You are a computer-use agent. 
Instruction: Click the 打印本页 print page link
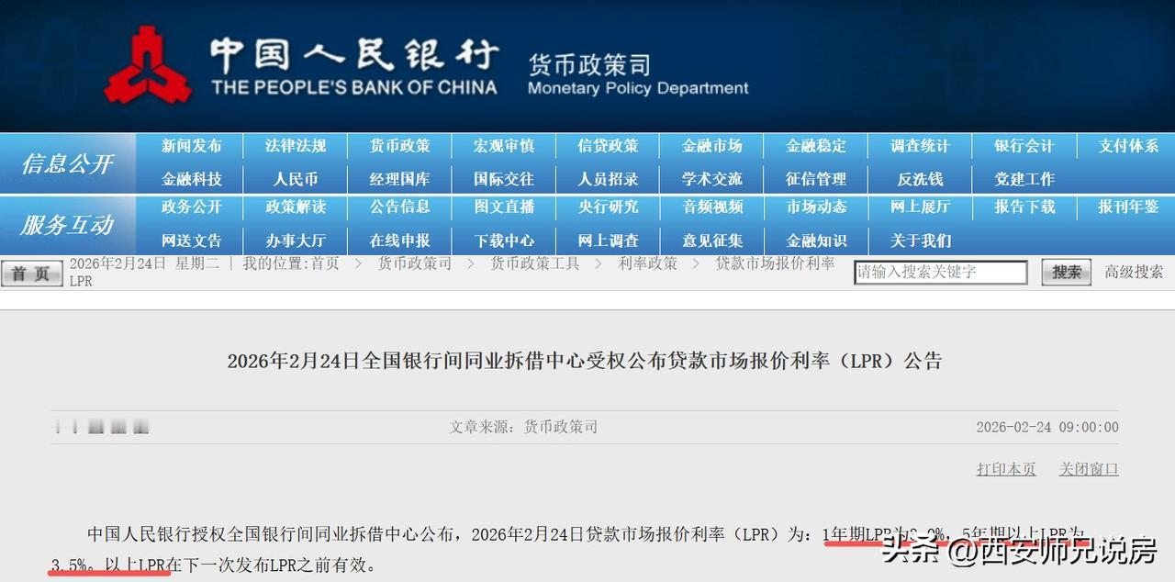(x=1005, y=469)
